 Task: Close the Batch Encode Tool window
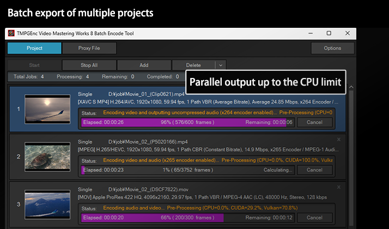348,33
